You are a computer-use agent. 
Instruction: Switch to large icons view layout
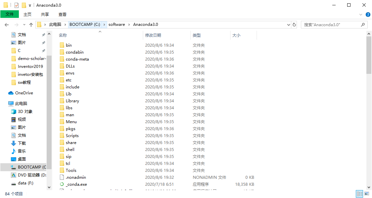coord(367,194)
